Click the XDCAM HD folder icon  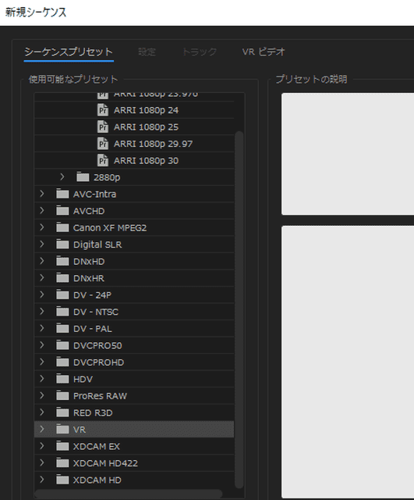pos(62,480)
